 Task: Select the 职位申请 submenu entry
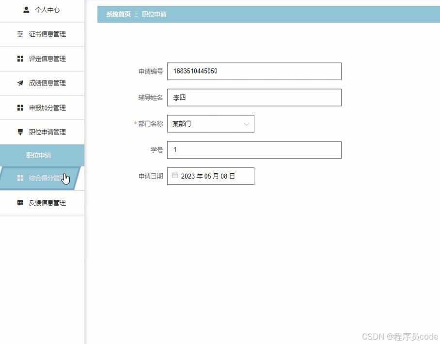point(42,155)
